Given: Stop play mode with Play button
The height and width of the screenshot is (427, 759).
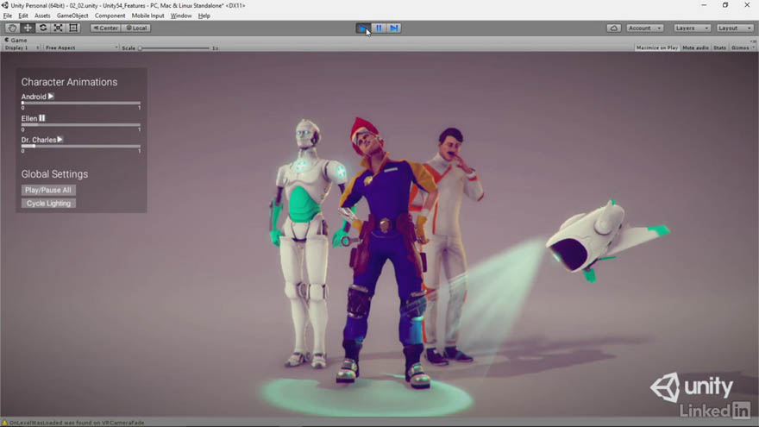Looking at the screenshot, I should tap(363, 28).
